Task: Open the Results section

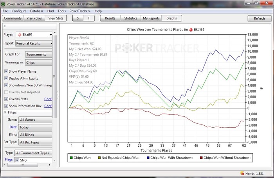Action: pos(110,18)
